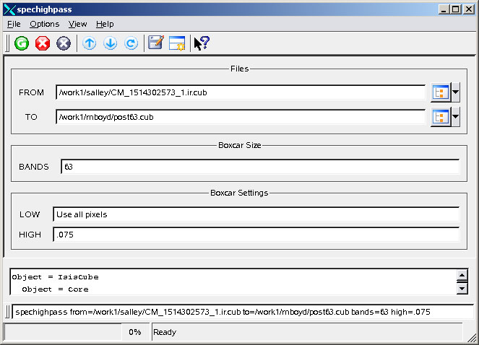Image resolution: width=479 pixels, height=345 pixels.
Task: Click the HIGH value input field
Action: (256, 235)
